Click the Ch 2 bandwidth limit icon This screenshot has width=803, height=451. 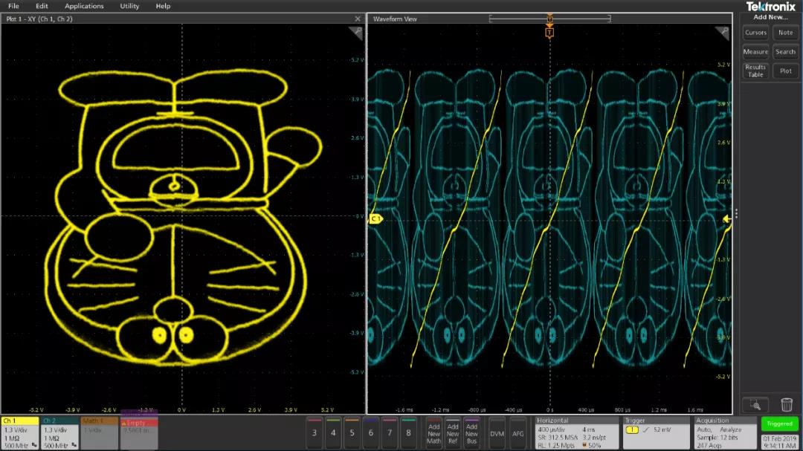coord(74,445)
